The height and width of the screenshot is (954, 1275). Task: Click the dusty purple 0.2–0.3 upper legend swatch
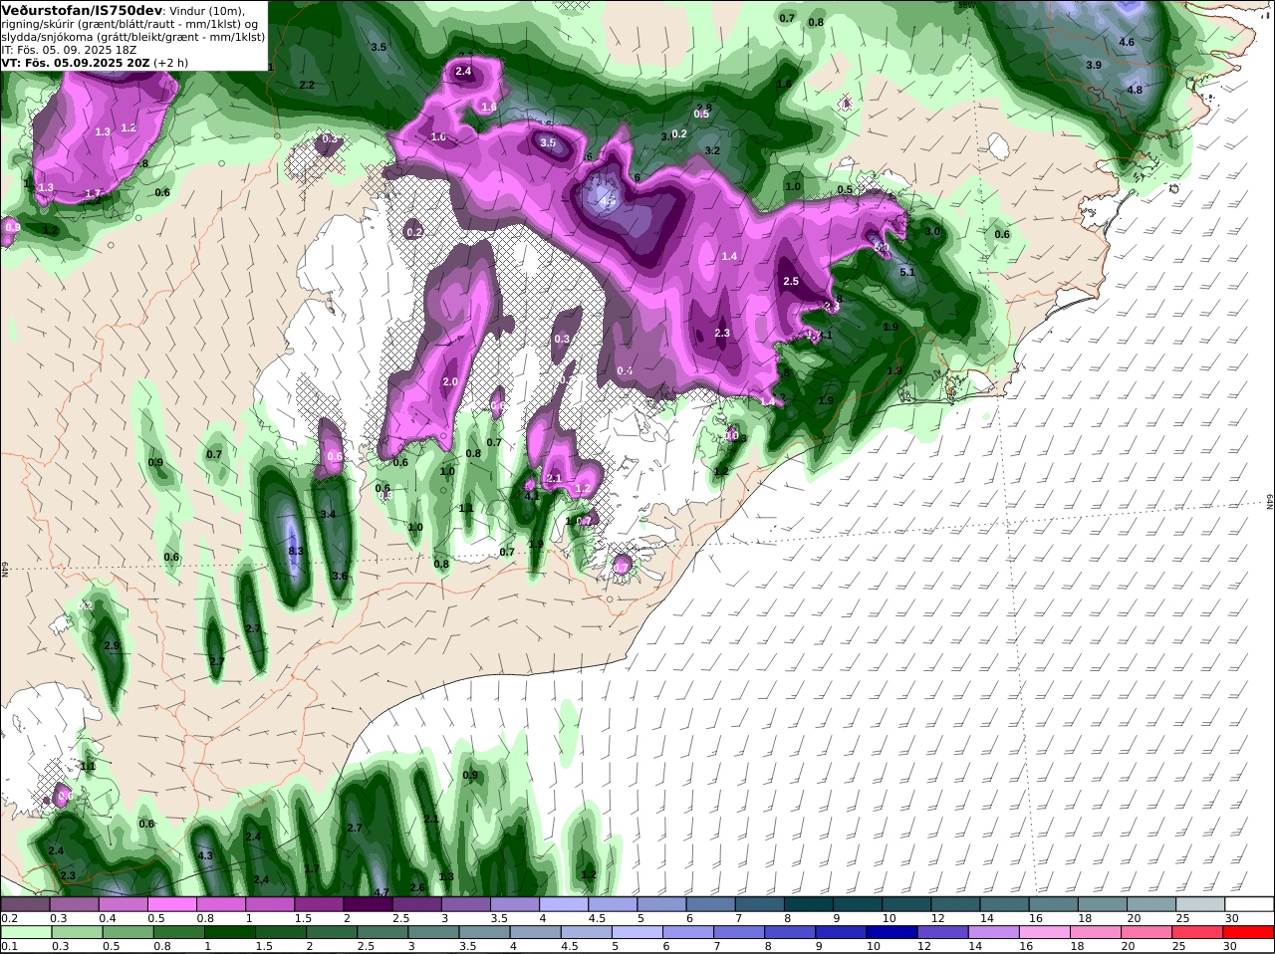[25, 904]
